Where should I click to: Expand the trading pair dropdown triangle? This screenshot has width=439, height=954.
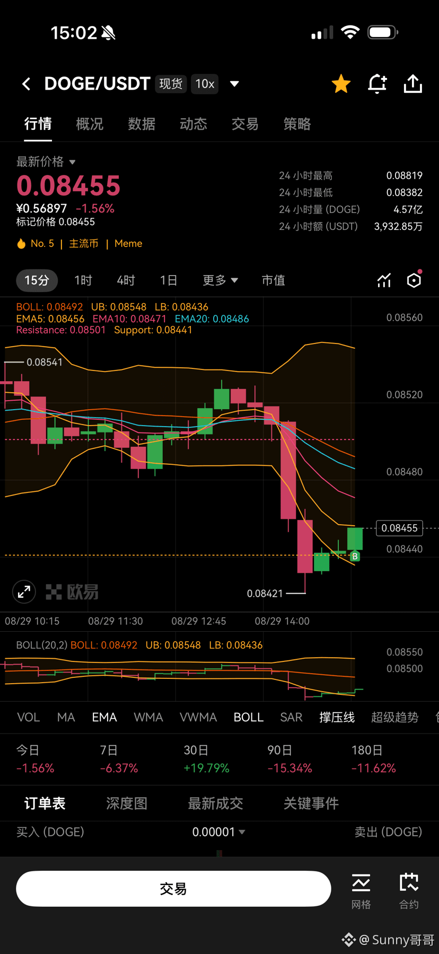pyautogui.click(x=234, y=84)
